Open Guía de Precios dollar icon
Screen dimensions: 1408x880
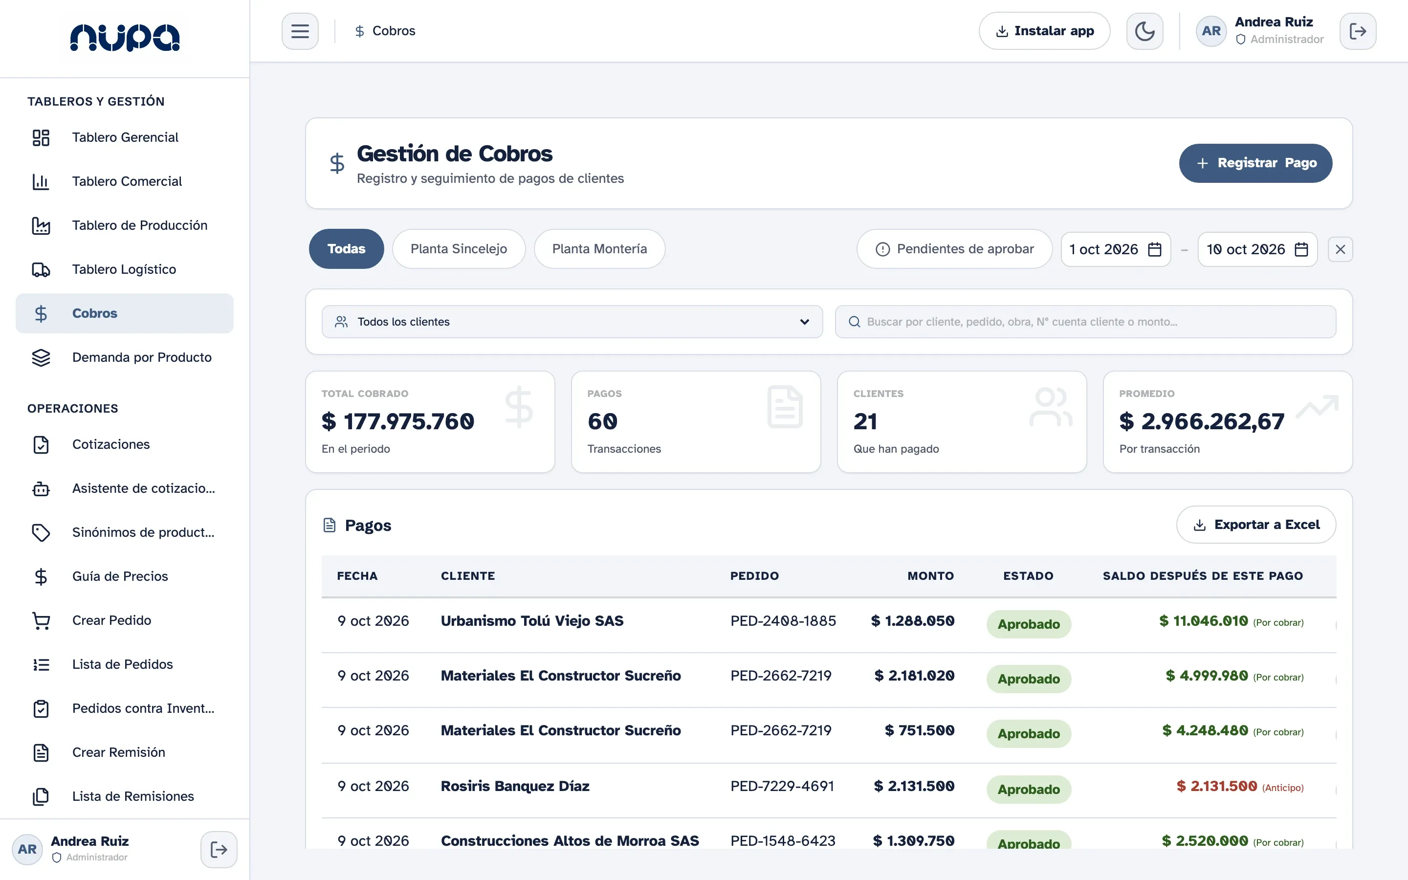click(x=41, y=576)
